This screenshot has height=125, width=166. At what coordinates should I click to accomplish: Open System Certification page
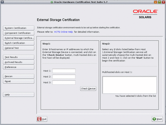[19, 28]
